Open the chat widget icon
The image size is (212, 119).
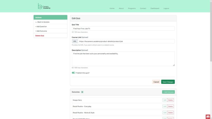pyautogui.click(x=208, y=117)
